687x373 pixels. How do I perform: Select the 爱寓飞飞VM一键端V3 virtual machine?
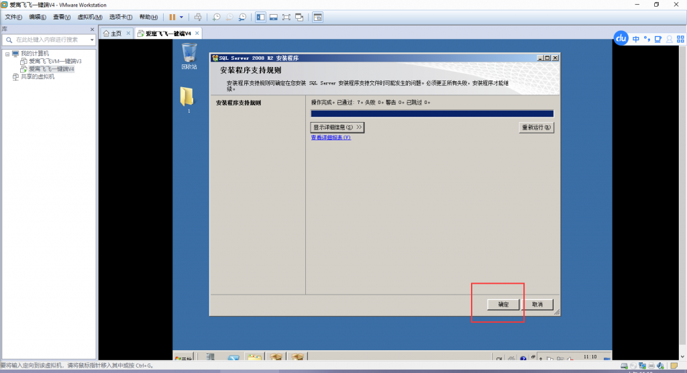pos(55,61)
